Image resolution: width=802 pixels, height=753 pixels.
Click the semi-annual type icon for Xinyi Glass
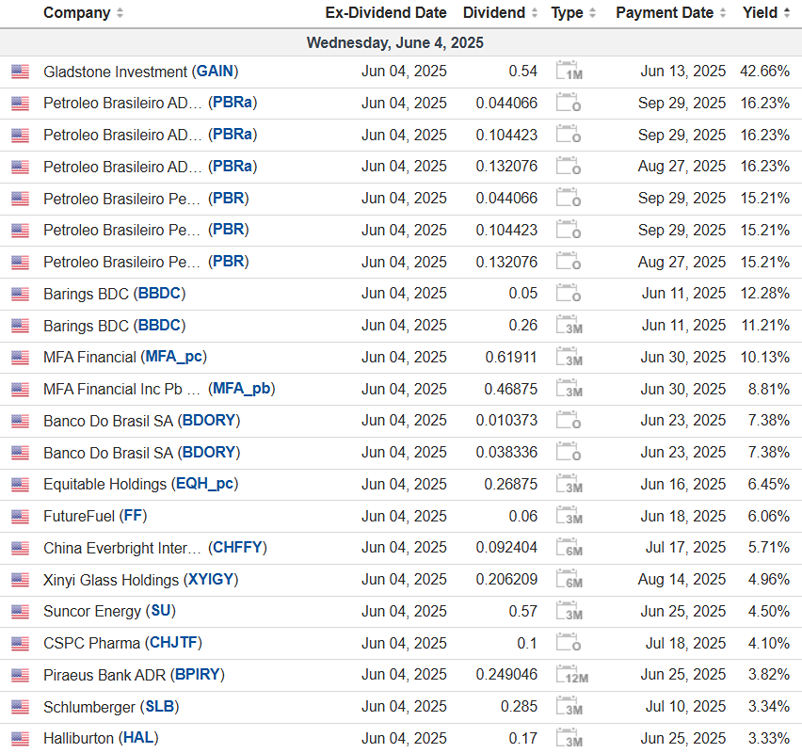point(569,580)
